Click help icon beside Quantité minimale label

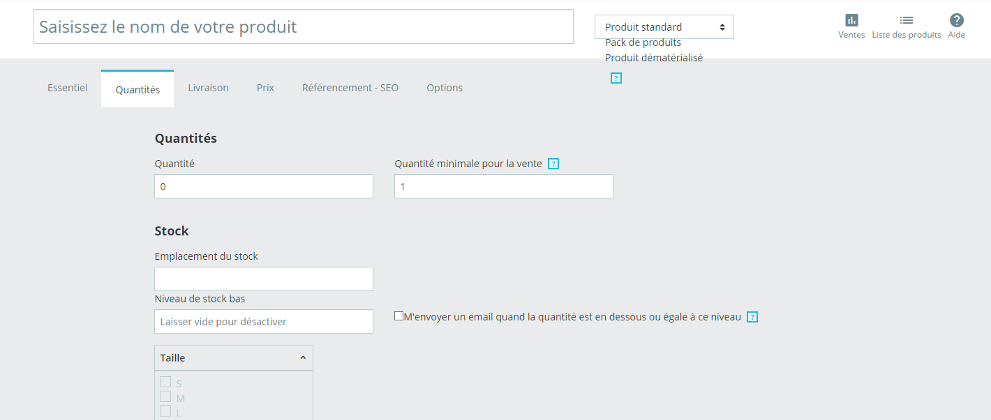tap(553, 164)
